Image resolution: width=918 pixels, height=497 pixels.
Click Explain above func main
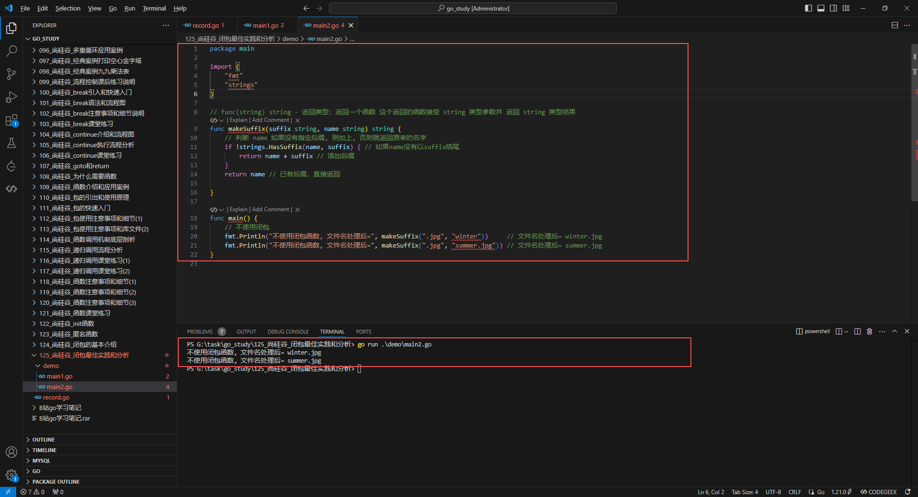(239, 210)
